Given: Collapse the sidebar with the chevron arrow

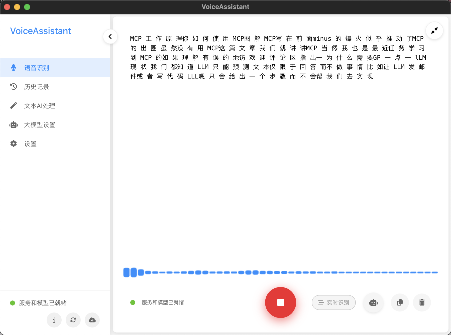Looking at the screenshot, I should tap(110, 36).
